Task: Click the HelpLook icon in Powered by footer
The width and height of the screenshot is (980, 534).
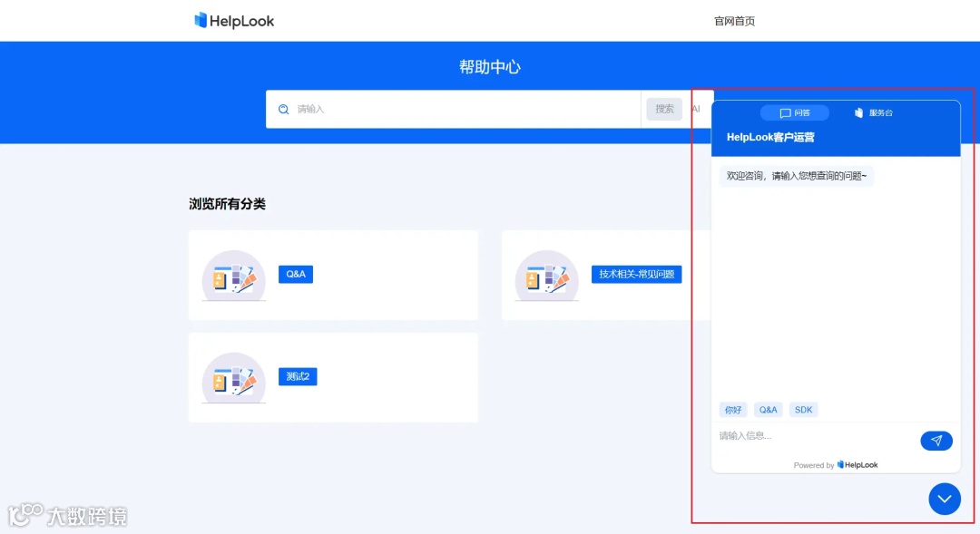Action: (842, 464)
